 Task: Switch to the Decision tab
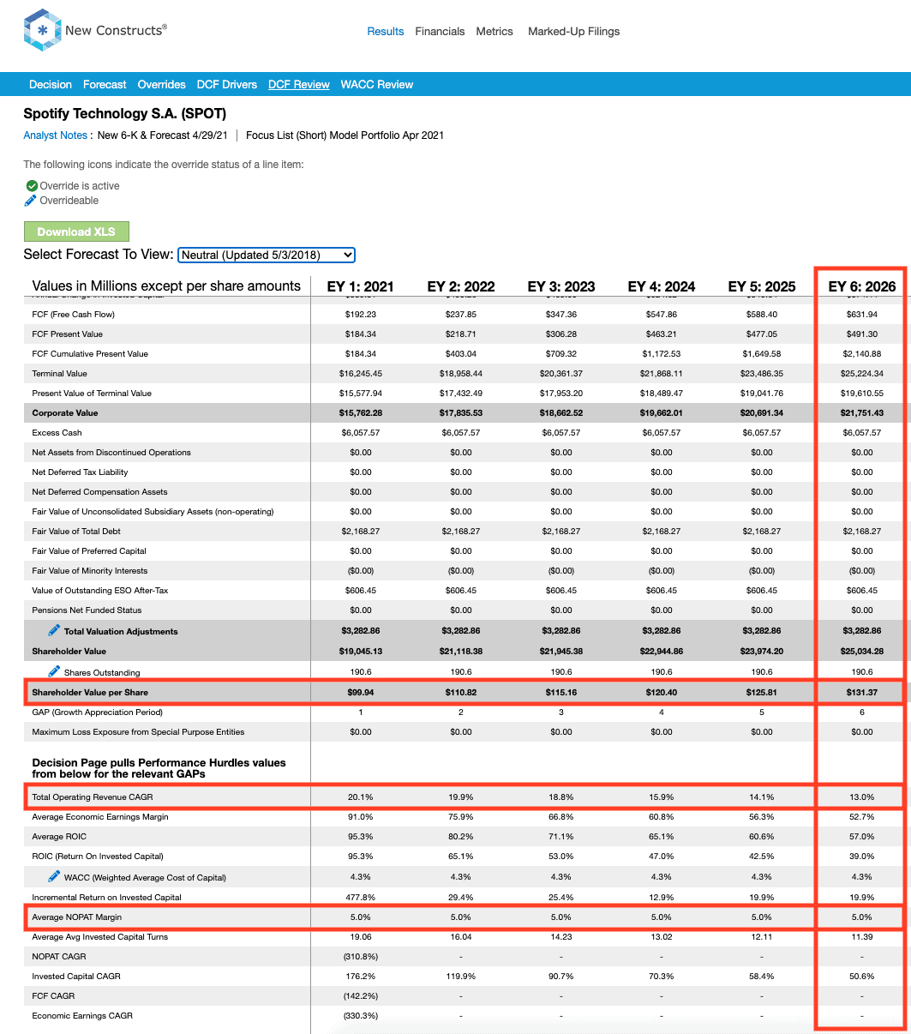pos(51,85)
